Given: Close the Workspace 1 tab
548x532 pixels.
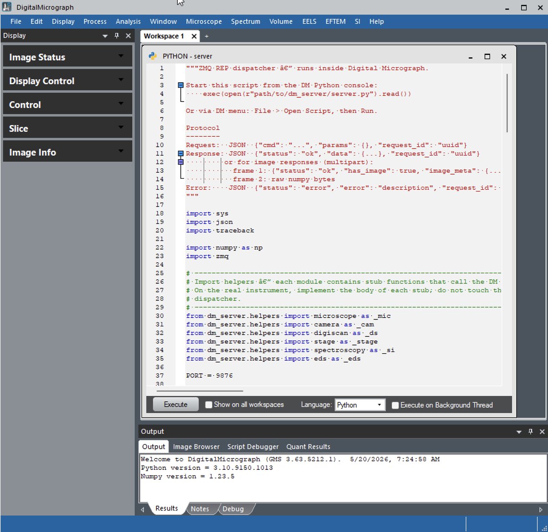Looking at the screenshot, I should (194, 36).
